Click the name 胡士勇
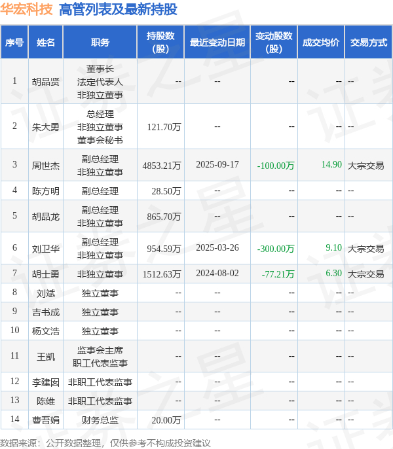Image resolution: width=393 pixels, height=449 pixels. [x=46, y=274]
